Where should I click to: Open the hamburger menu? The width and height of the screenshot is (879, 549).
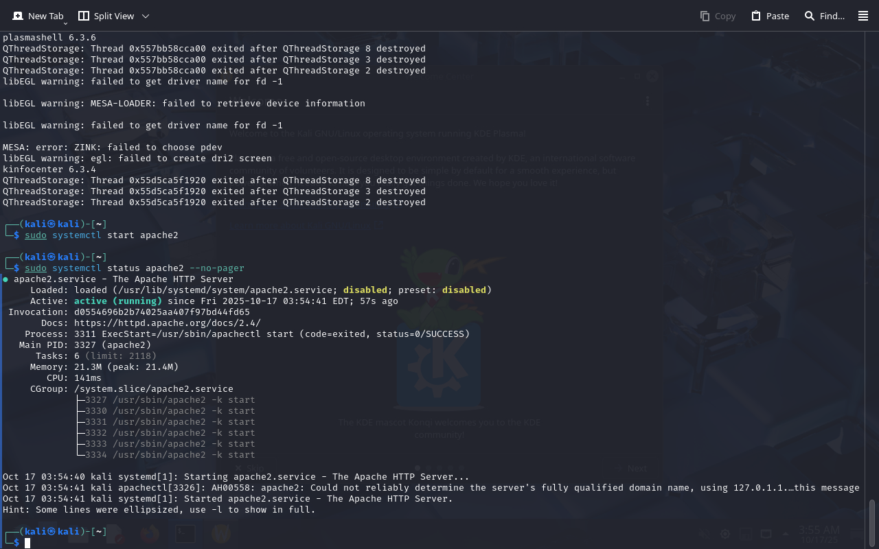point(863,16)
